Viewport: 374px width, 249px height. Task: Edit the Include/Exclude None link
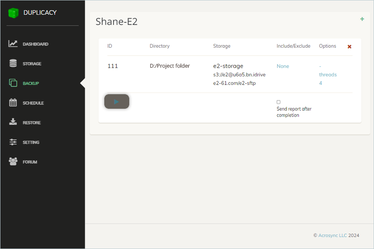pos(283,66)
